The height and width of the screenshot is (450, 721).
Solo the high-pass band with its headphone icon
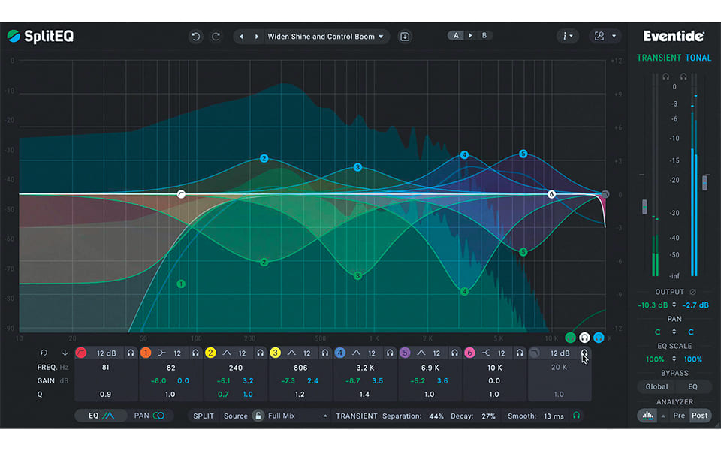click(x=131, y=352)
